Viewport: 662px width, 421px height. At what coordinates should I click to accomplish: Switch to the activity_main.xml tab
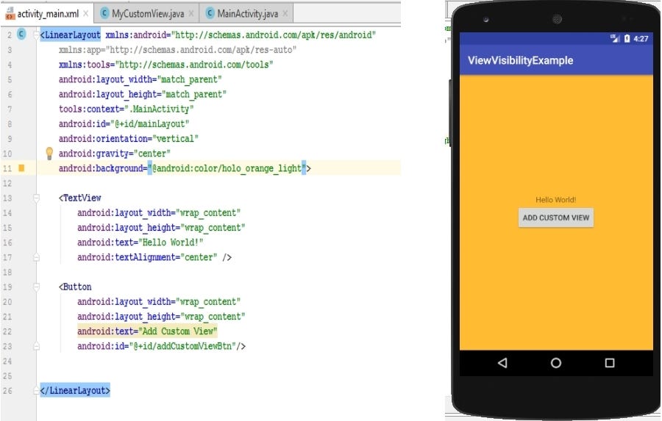click(x=47, y=13)
